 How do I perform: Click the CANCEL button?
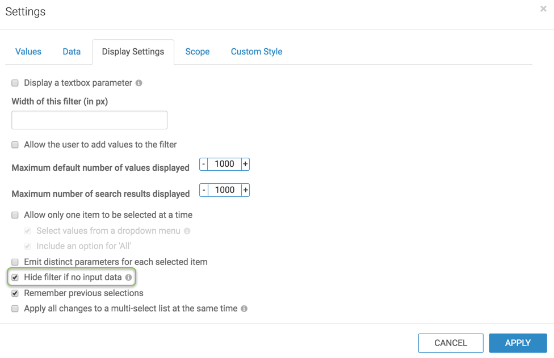(451, 343)
